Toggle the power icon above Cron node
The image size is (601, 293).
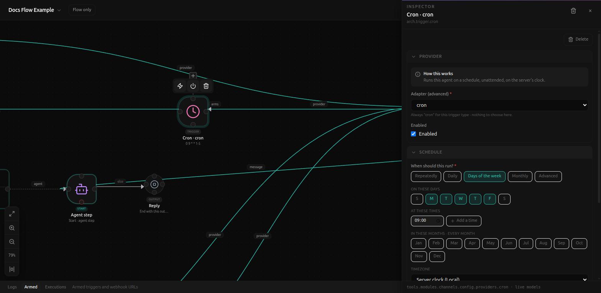[x=193, y=86]
